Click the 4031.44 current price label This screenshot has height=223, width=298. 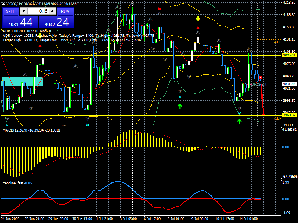(289, 84)
